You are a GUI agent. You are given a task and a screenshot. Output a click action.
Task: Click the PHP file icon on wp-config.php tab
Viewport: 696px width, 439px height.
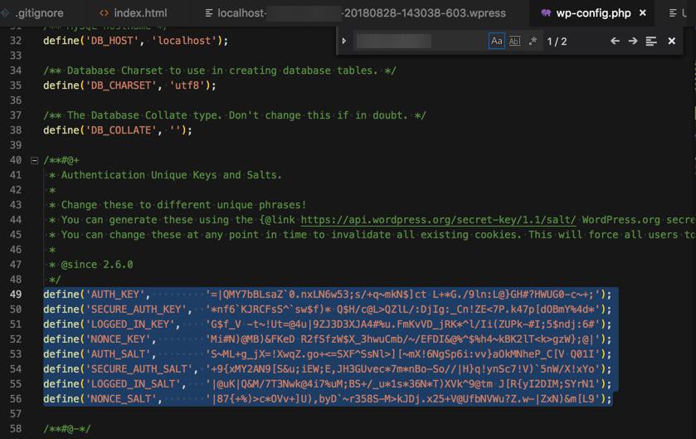[x=546, y=13]
